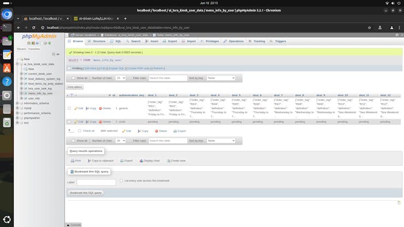Viewport: 404px width, 227px height.
Task: Click pencil Edit icon for row generic
Action: click(x=76, y=109)
